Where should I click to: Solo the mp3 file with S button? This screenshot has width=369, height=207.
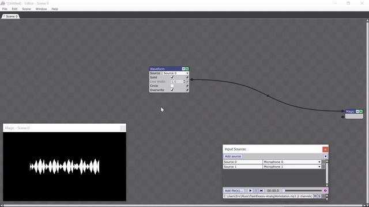point(319,196)
